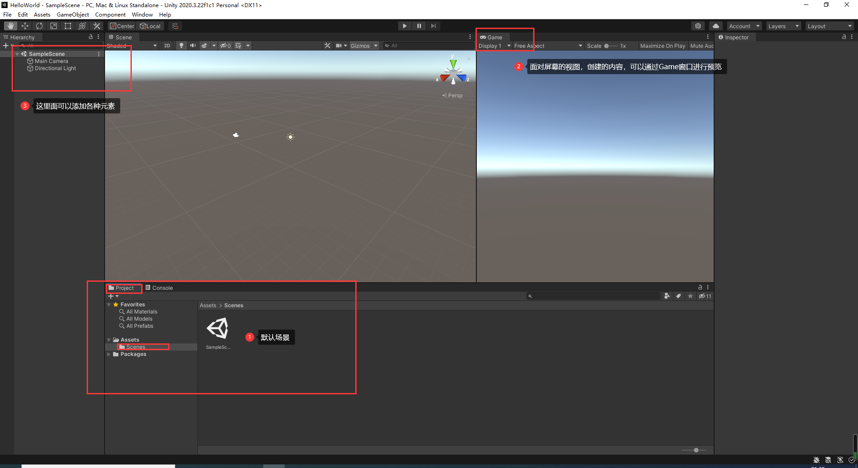The width and height of the screenshot is (858, 468).
Task: Open Layout dropdown
Action: (830, 26)
